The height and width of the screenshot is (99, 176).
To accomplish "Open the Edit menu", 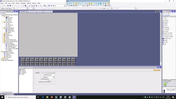I will pyautogui.click(x=6, y=3).
